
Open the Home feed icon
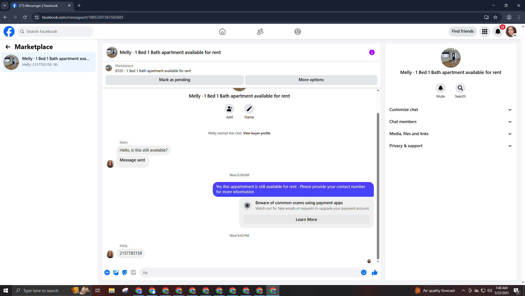click(x=222, y=32)
